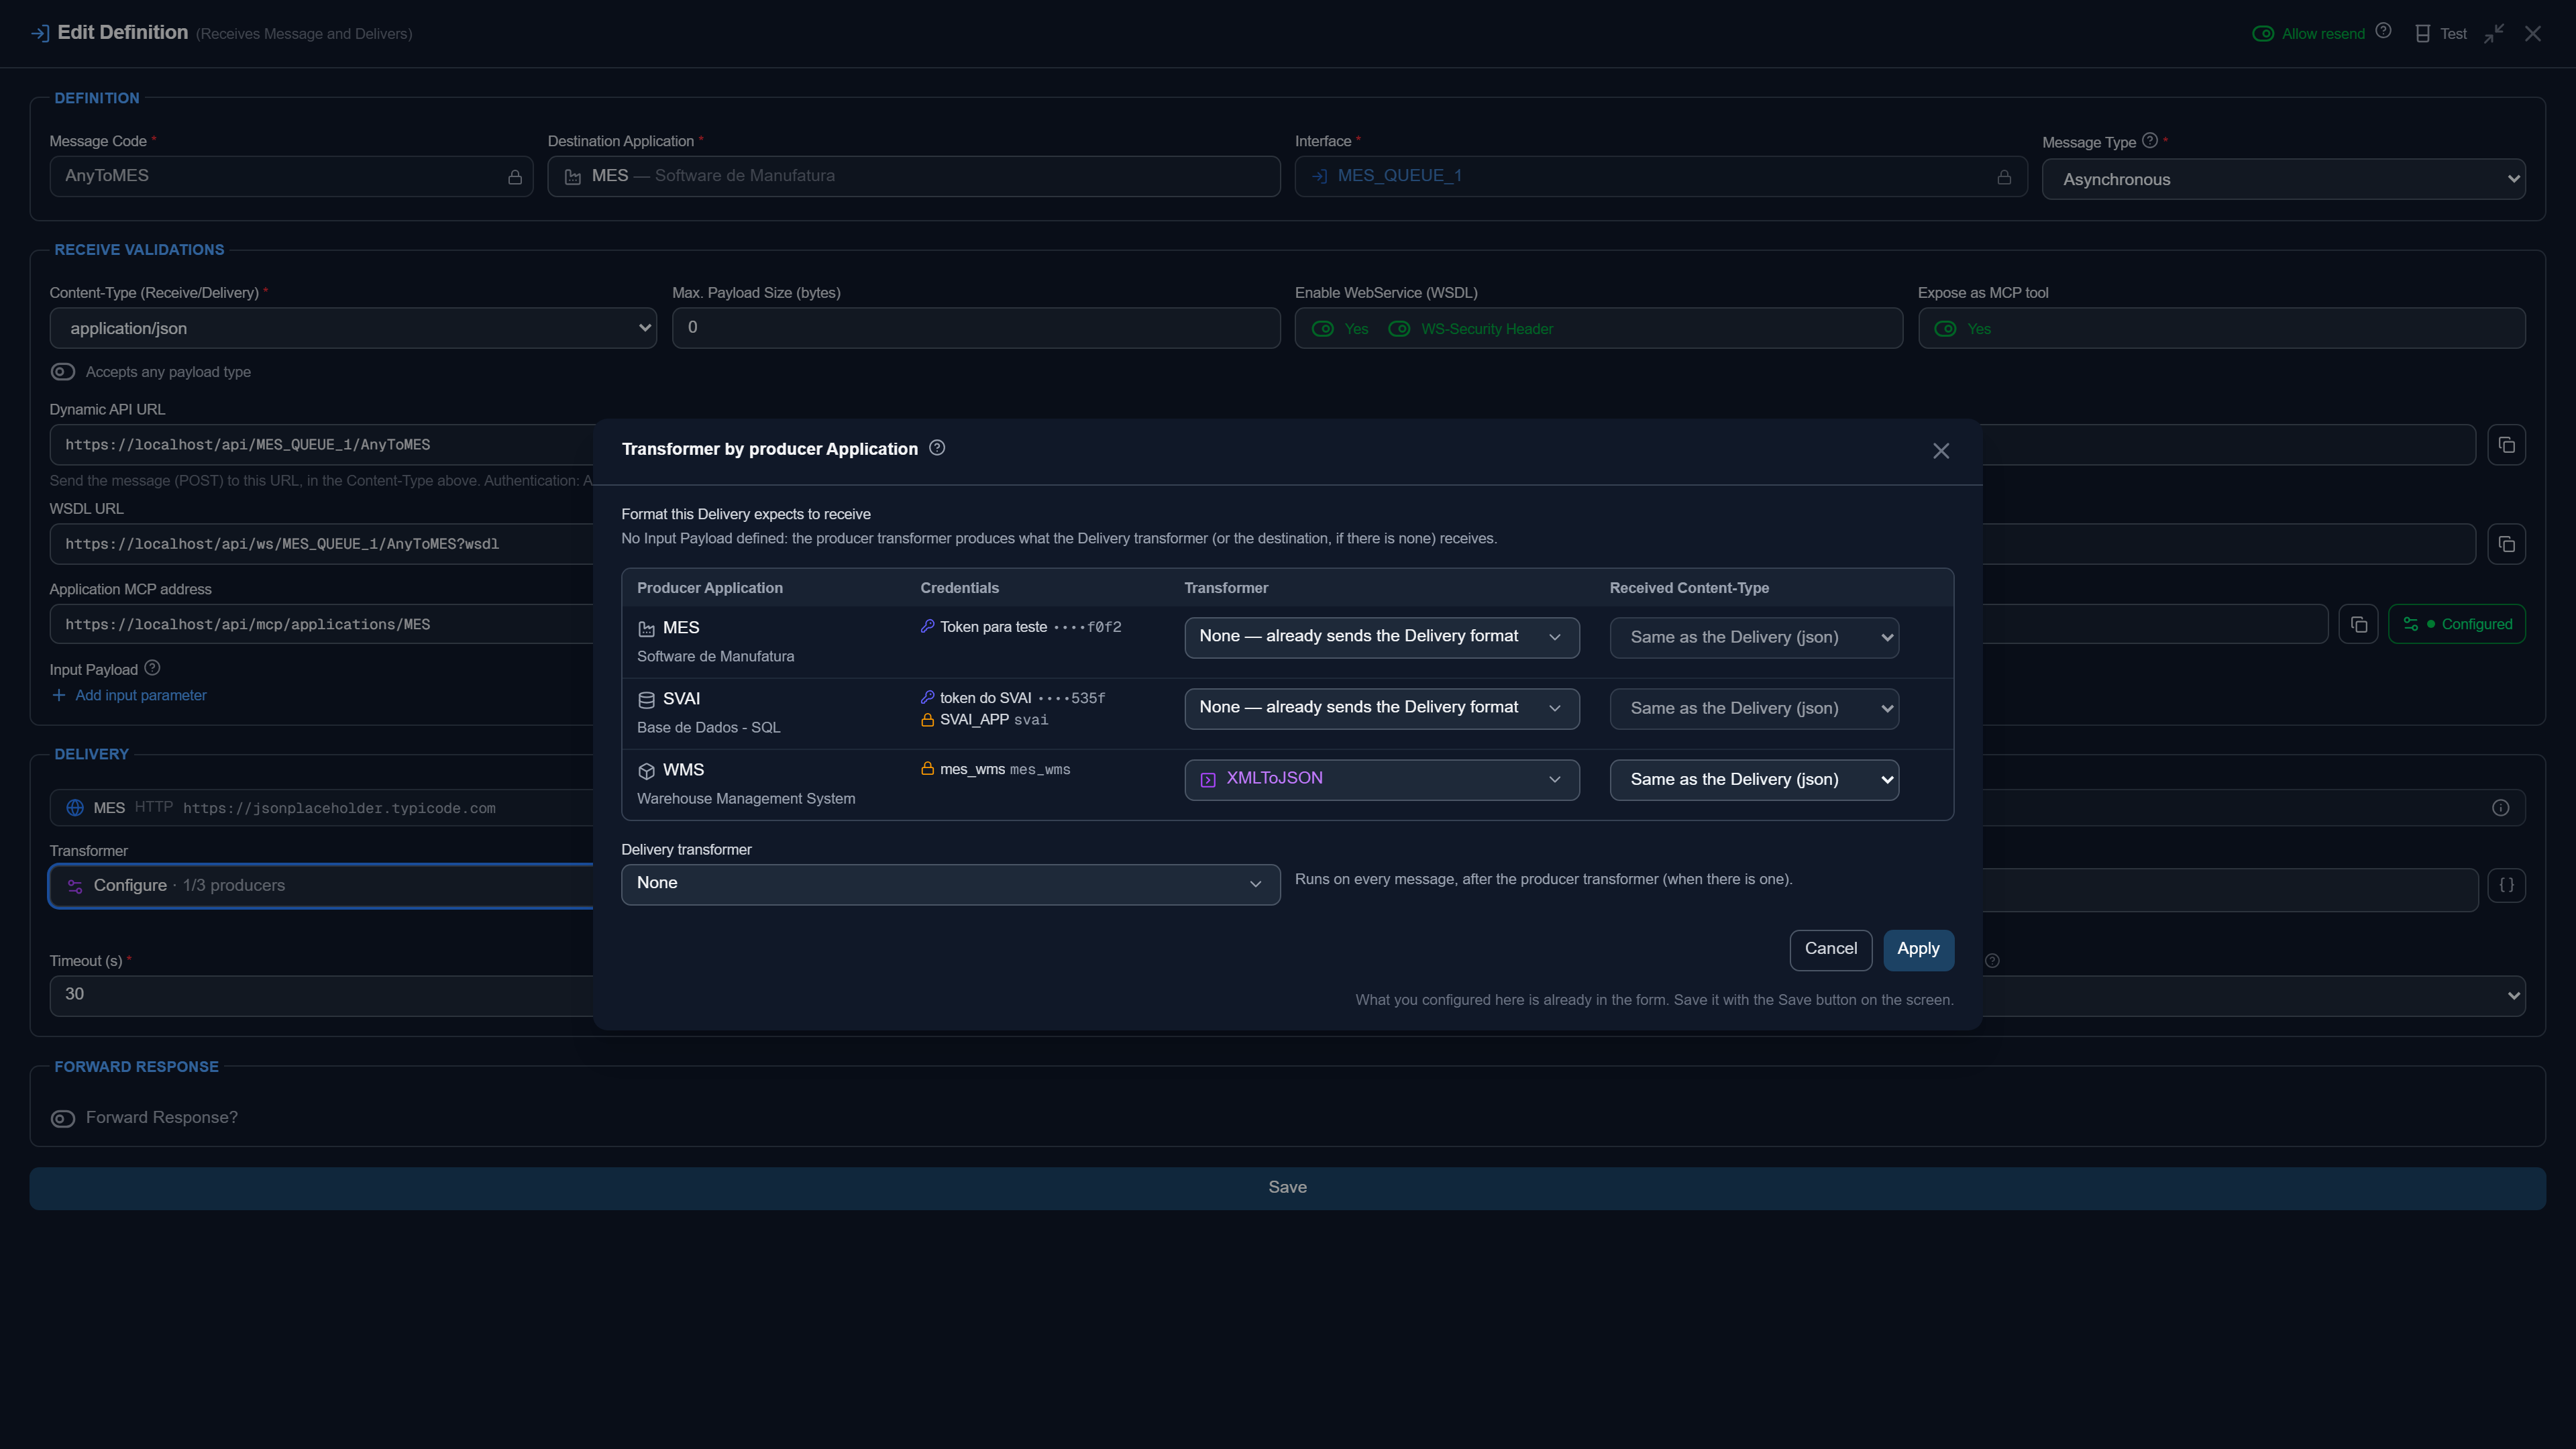
Task: Copy the Application MCP address
Action: 2358,624
